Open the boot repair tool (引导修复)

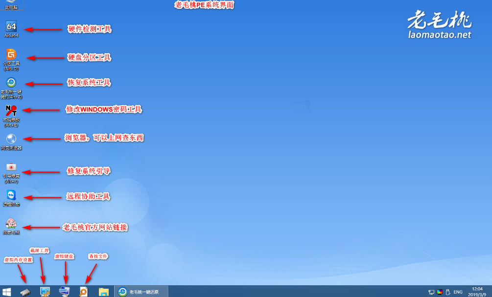(x=11, y=167)
